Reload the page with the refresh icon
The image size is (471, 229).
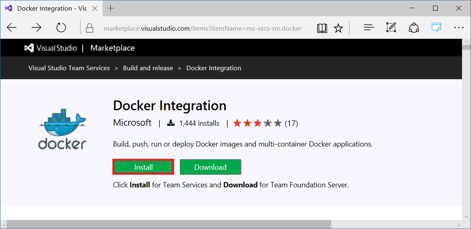(61, 28)
